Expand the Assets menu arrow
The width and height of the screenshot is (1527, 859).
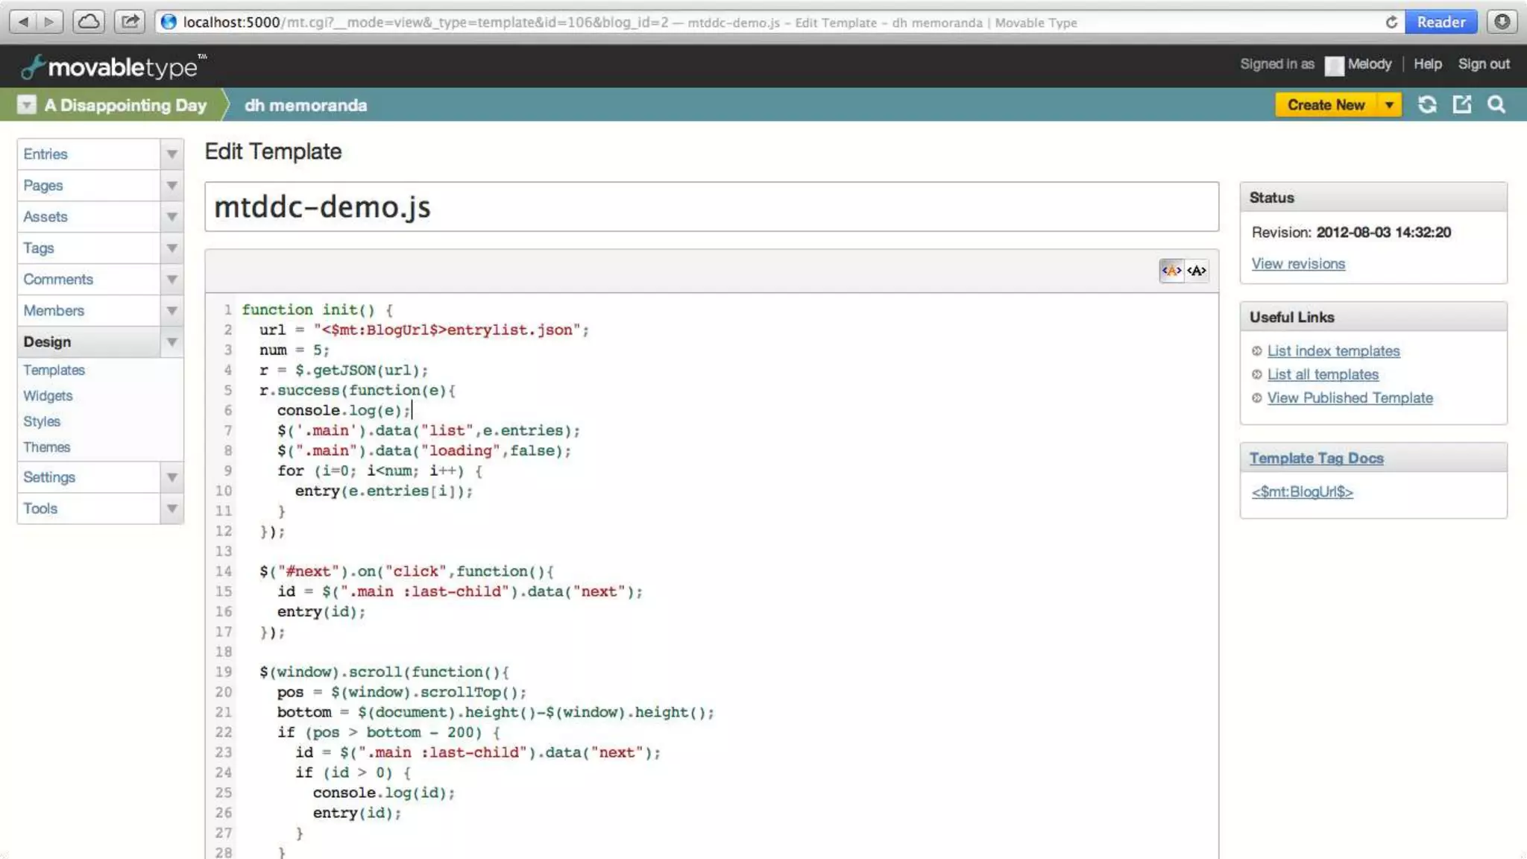pos(171,216)
